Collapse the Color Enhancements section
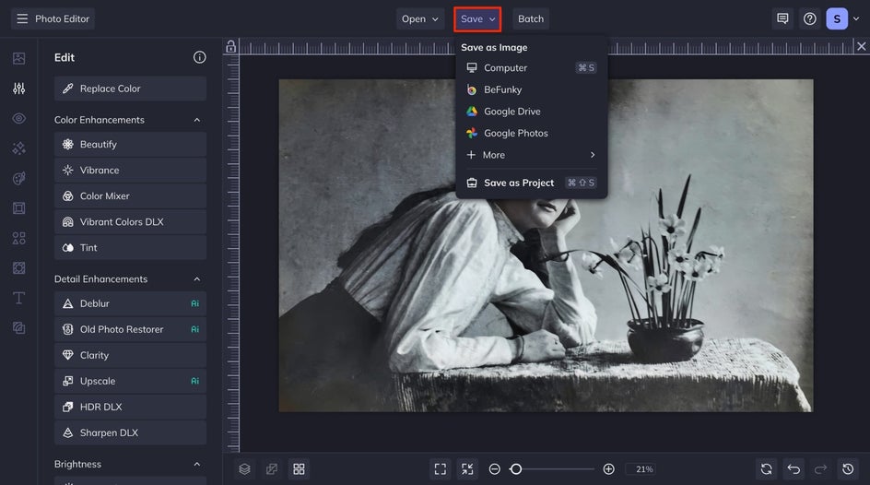 tap(197, 120)
